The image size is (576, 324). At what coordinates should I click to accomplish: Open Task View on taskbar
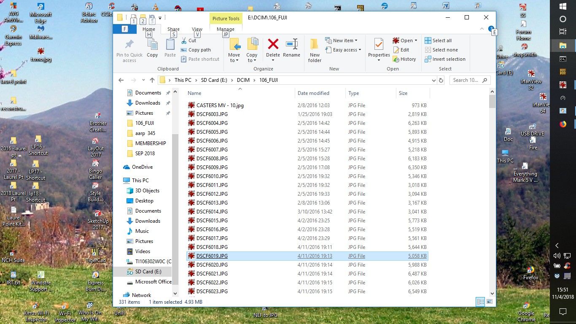563,32
